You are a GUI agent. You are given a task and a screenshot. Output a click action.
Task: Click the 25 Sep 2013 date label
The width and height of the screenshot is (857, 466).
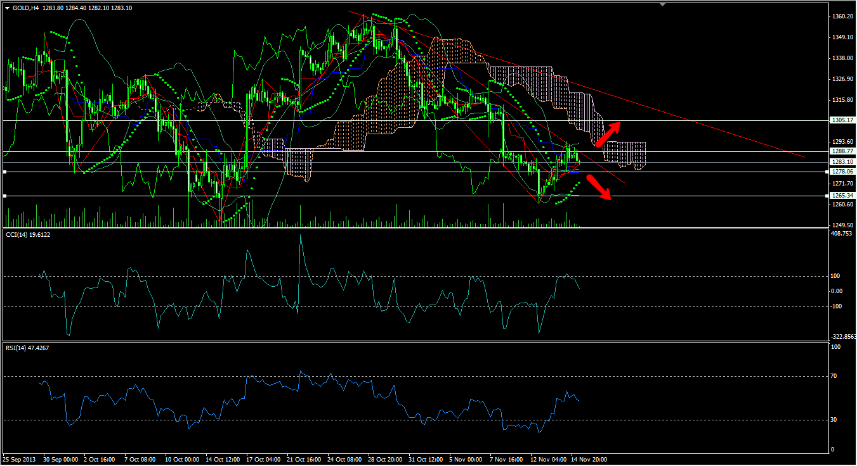[x=19, y=460]
